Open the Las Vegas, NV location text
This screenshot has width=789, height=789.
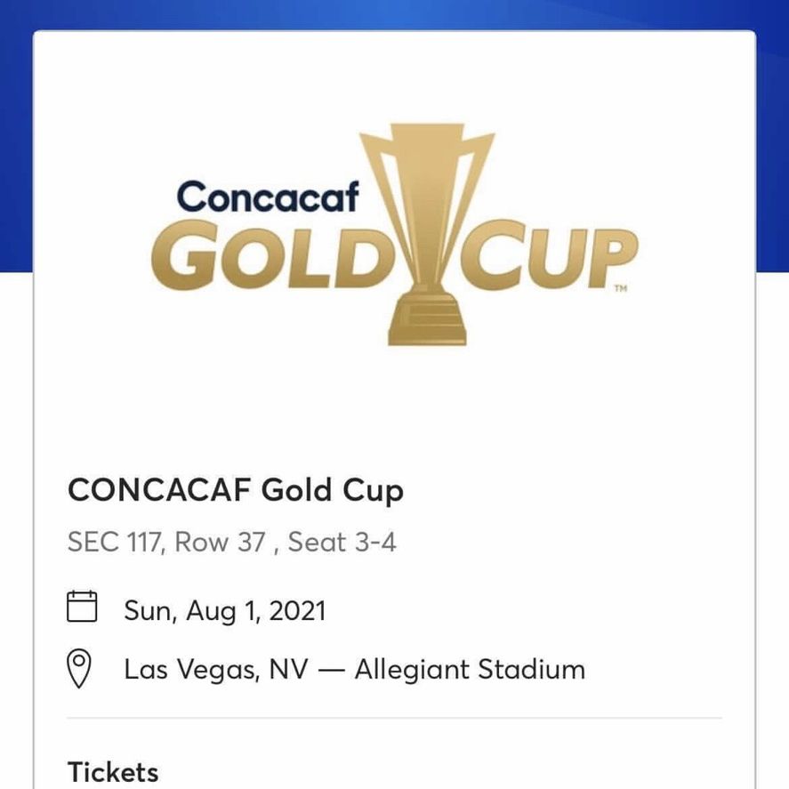[x=216, y=670]
